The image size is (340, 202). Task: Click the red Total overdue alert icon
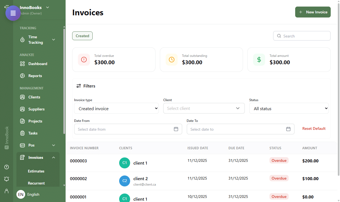coord(84,60)
